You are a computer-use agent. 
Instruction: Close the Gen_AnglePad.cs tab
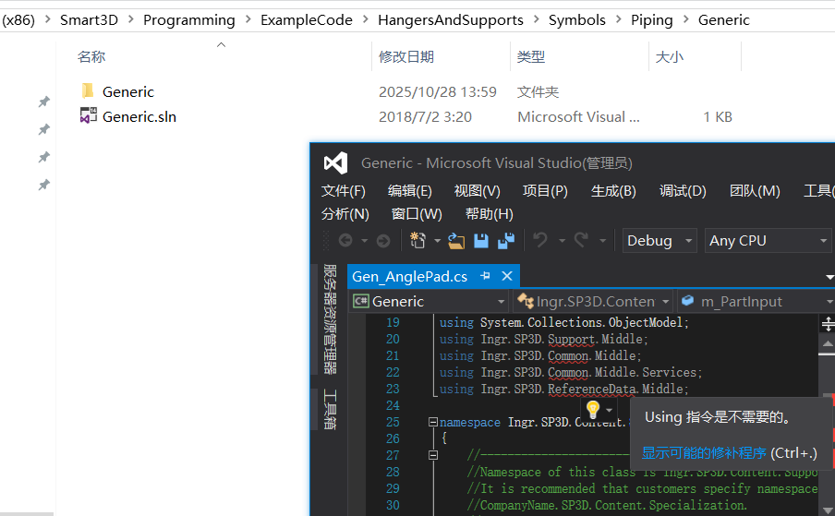[507, 276]
